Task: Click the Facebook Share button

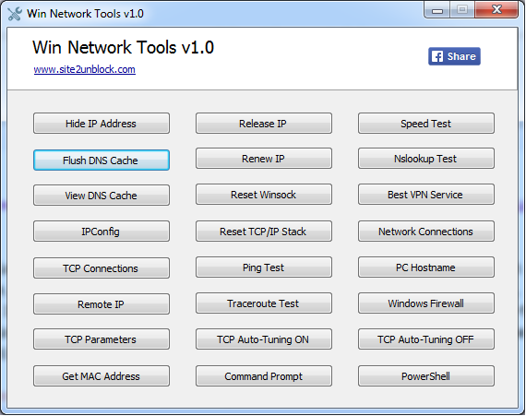Action: pos(454,56)
